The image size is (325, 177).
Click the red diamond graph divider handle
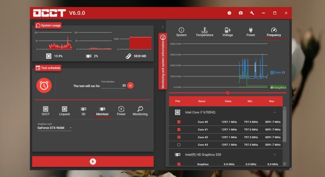point(227,93)
